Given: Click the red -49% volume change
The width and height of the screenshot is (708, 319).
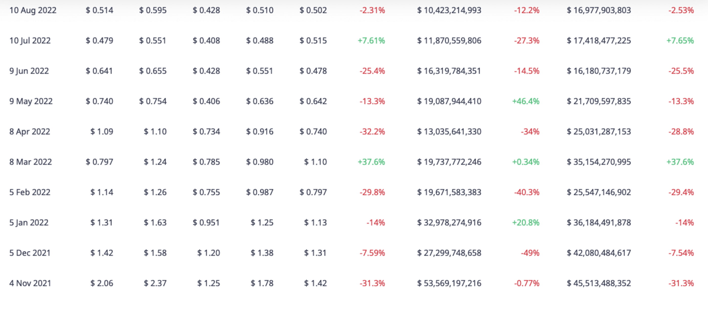Looking at the screenshot, I should pyautogui.click(x=530, y=253).
